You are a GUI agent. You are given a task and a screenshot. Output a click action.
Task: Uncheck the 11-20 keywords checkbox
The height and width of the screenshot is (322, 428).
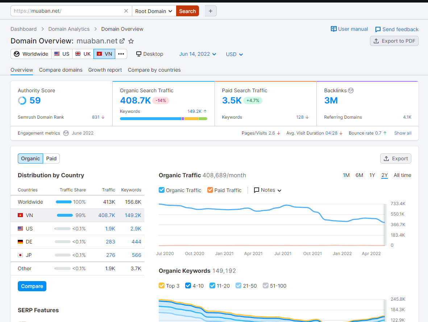212,285
